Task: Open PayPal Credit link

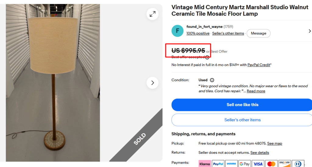Action: point(259,65)
